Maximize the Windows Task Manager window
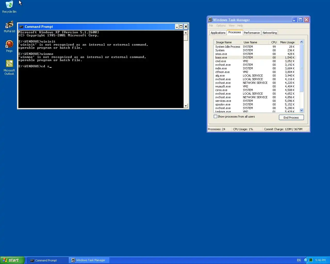This screenshot has height=264, width=330. point(300,20)
